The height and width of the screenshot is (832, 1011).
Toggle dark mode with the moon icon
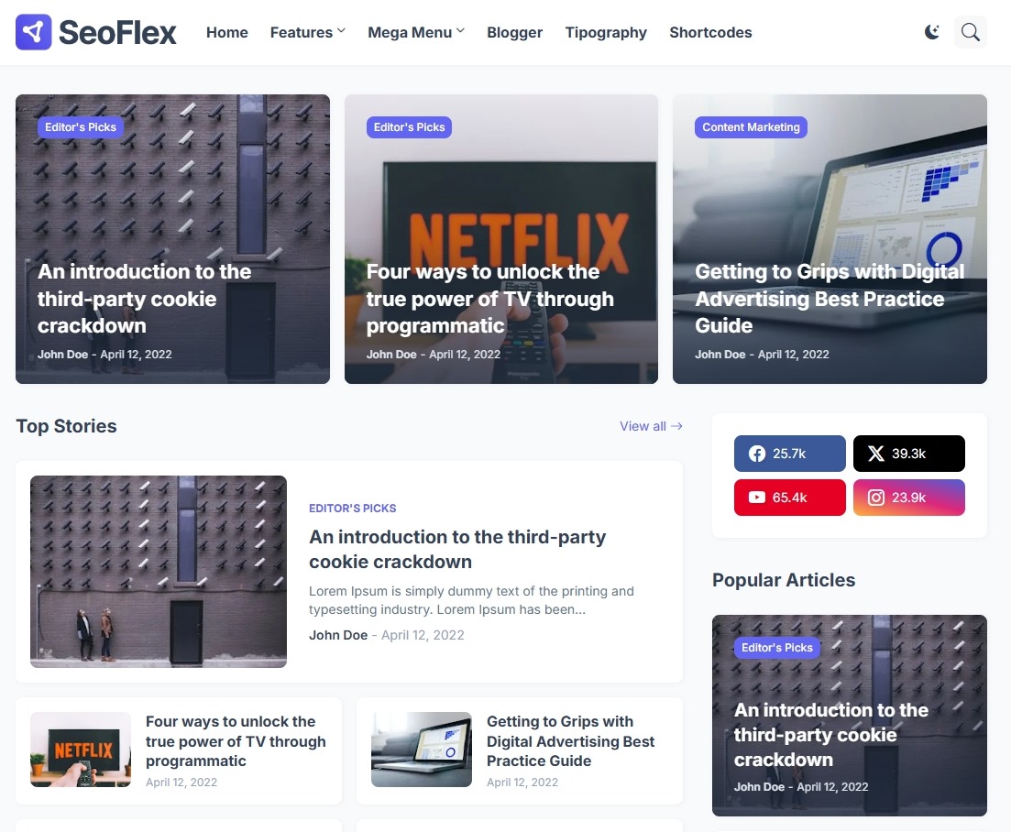click(x=931, y=32)
